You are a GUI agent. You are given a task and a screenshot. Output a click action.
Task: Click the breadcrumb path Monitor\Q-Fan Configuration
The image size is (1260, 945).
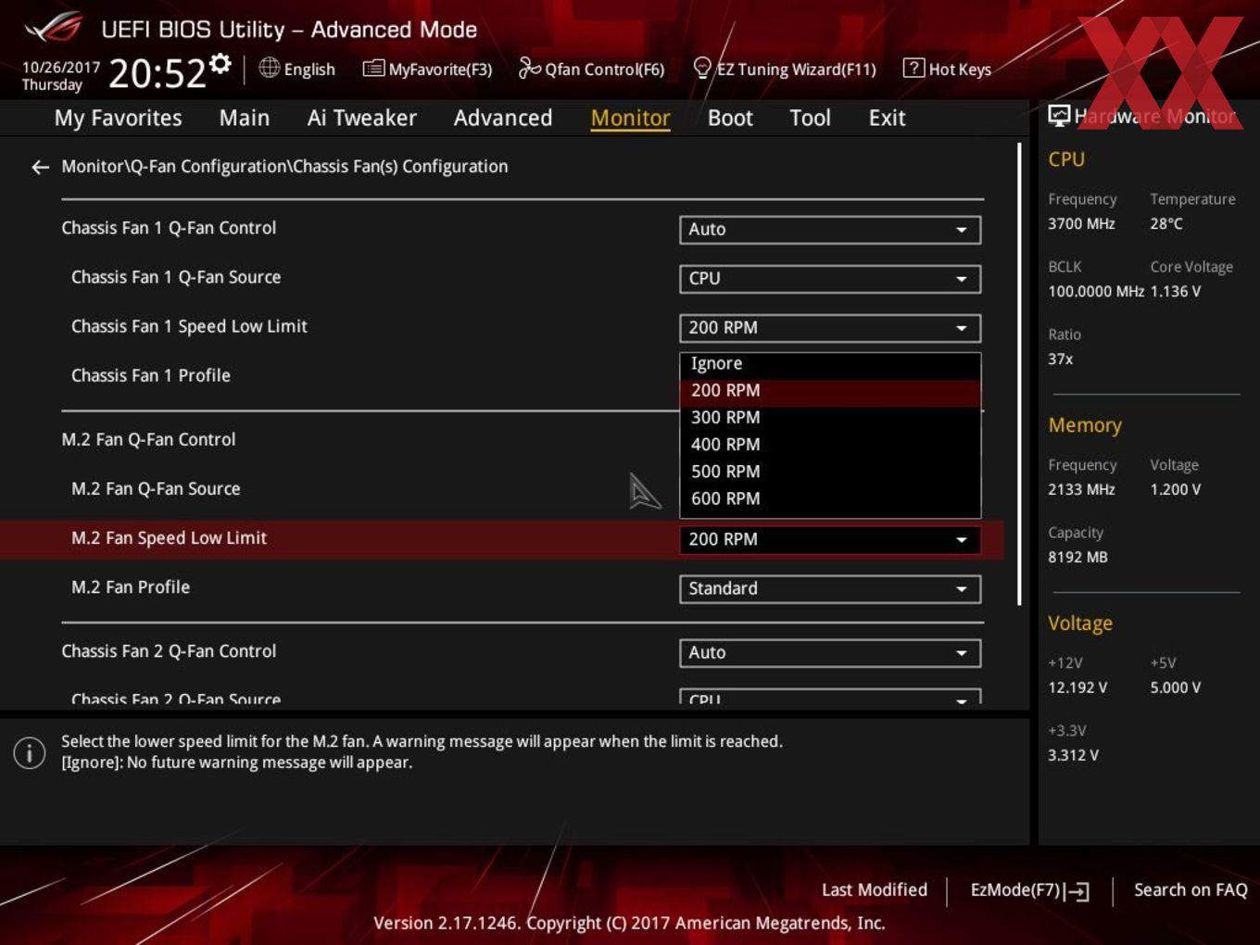284,167
